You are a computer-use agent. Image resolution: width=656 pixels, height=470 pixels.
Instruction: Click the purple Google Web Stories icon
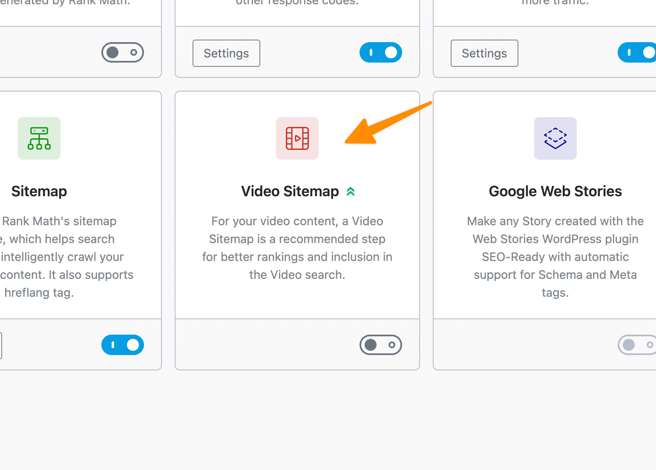click(x=555, y=138)
